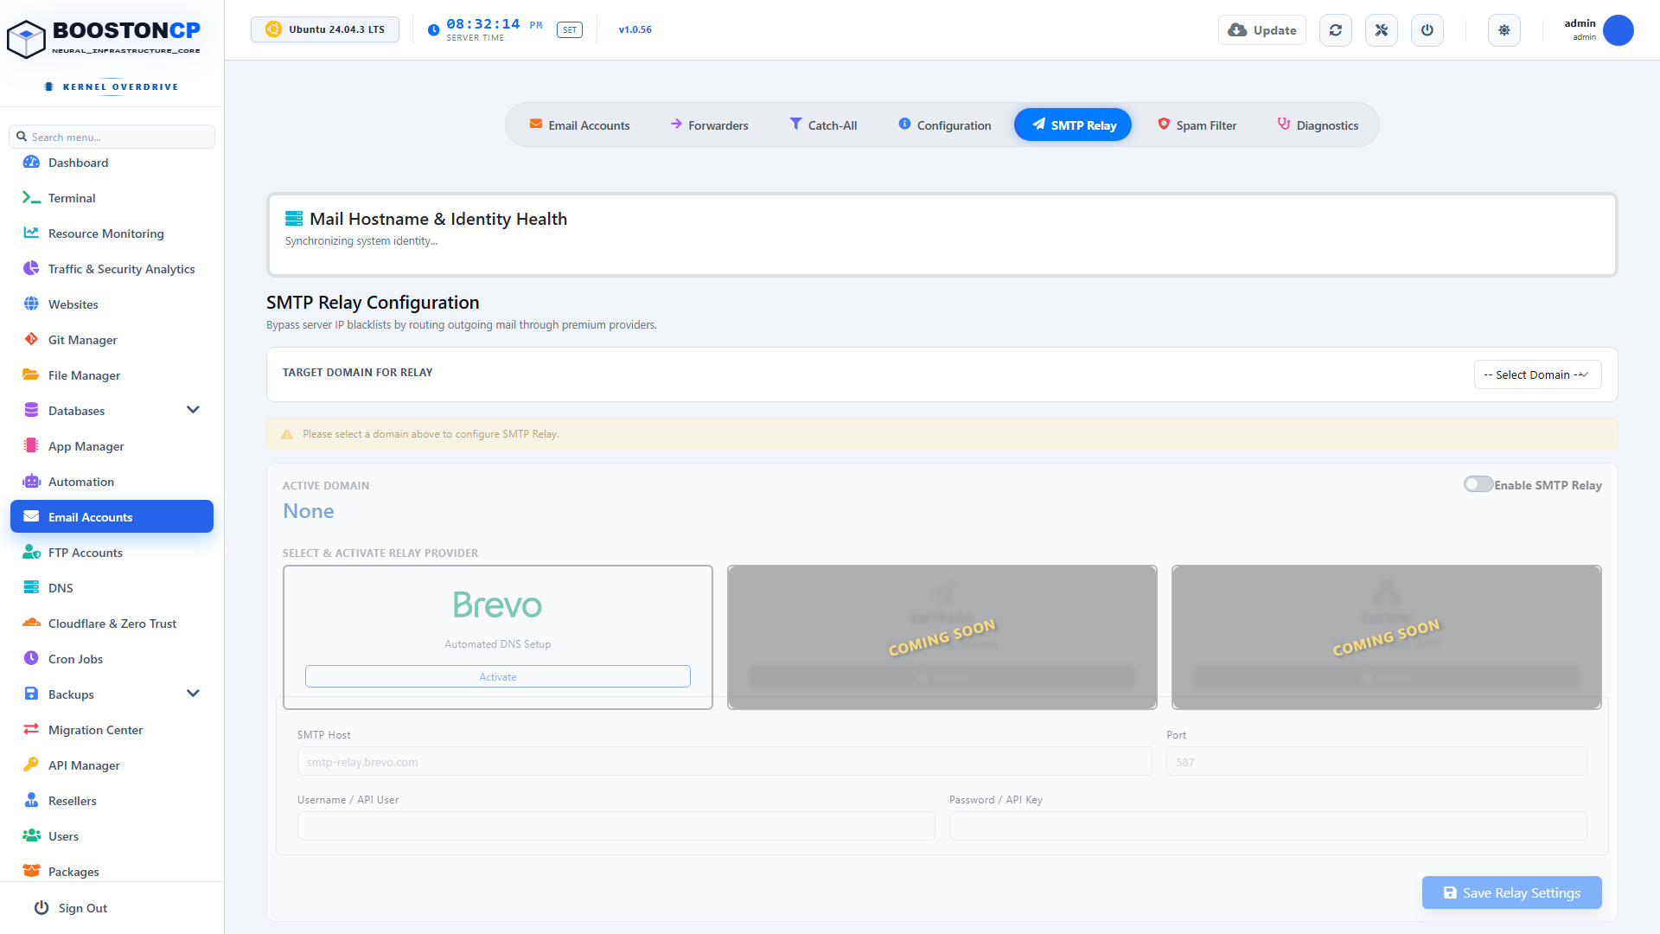Open Dashboard from sidebar
Viewport: 1660px width, 934px height.
pyautogui.click(x=112, y=163)
